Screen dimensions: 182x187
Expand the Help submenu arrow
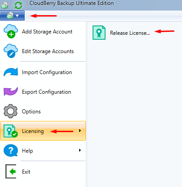click(80, 150)
